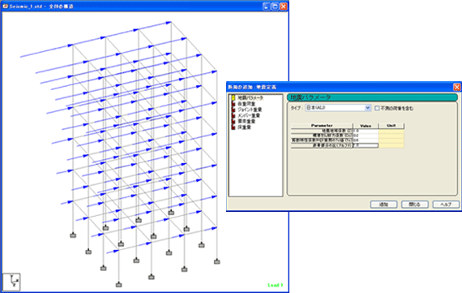Click the red 自重荷重 tree icon
This screenshot has width=462, height=293.
(233, 104)
